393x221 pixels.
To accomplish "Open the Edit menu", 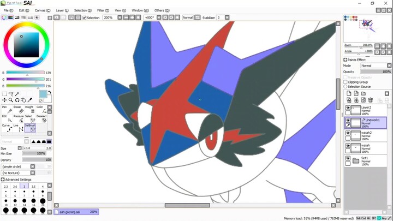I will tap(24, 10).
